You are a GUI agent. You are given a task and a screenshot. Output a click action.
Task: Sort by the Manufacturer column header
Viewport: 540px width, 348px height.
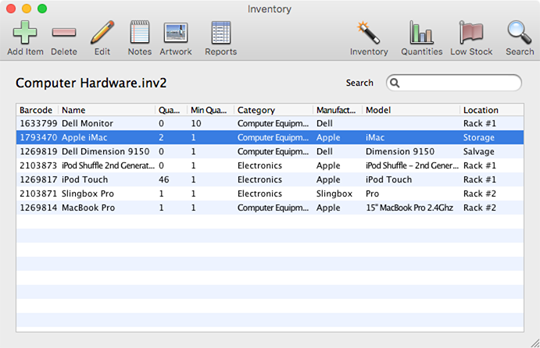click(x=336, y=110)
